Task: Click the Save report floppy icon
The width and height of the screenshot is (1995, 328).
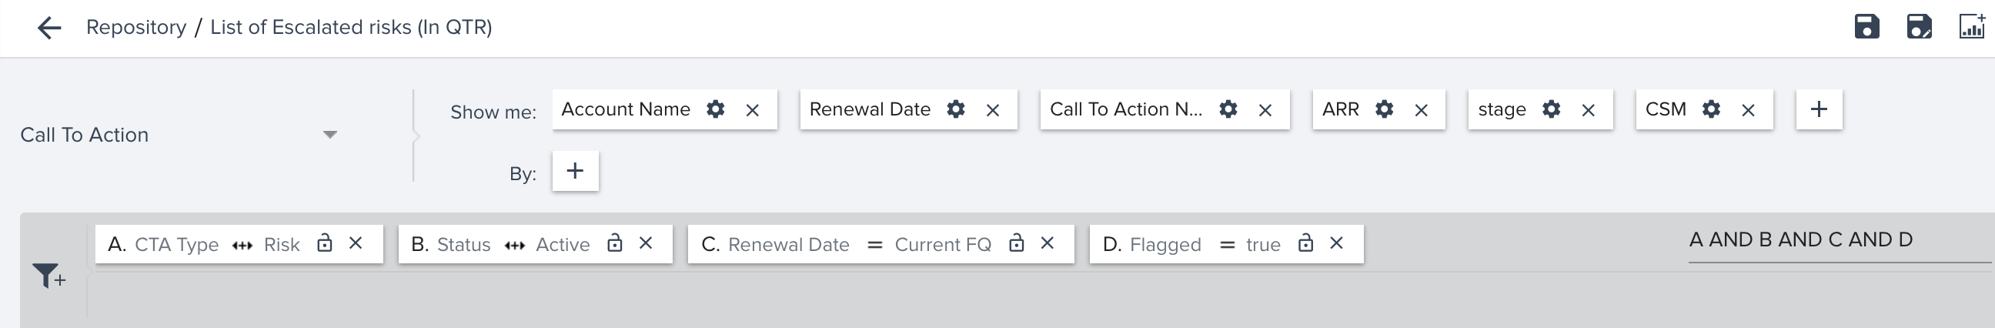Action: pos(1866,26)
